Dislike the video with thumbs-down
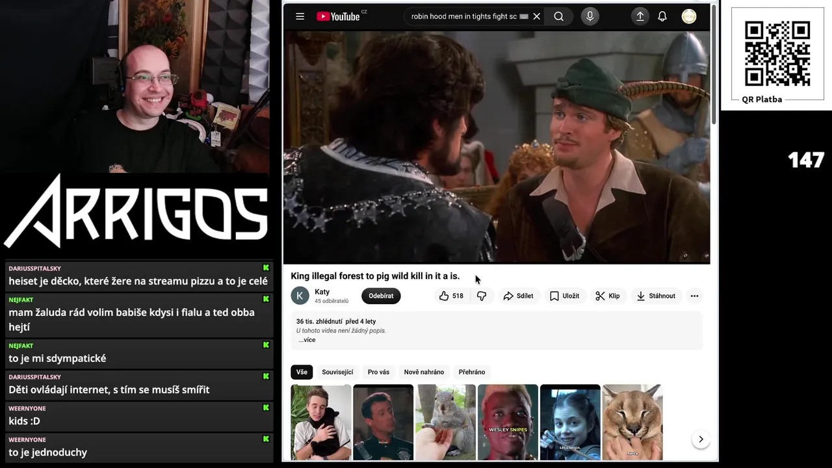 click(482, 296)
